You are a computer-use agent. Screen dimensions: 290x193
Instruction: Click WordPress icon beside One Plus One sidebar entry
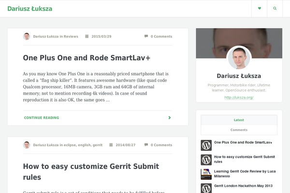(206, 145)
